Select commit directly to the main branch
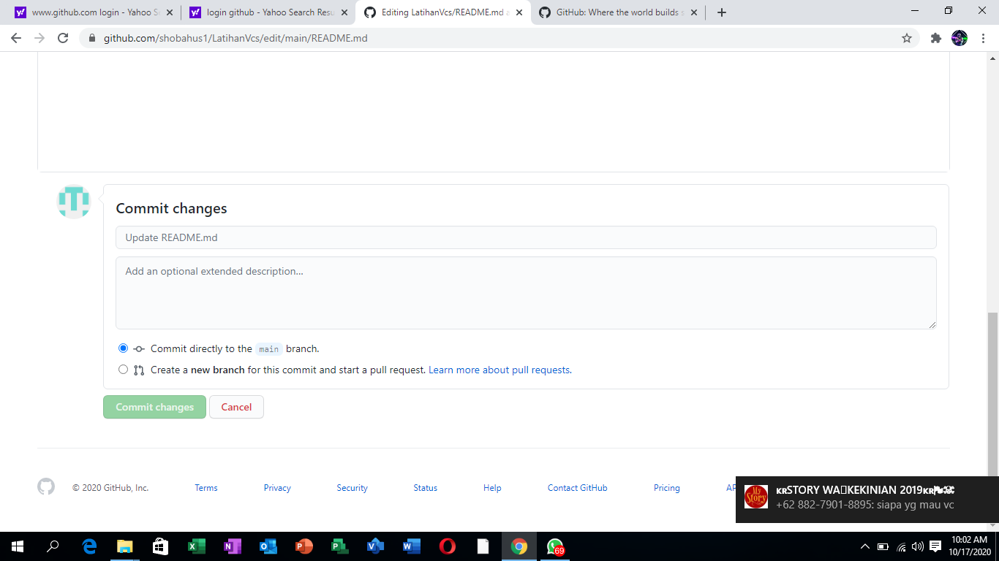This screenshot has width=999, height=561. (123, 348)
